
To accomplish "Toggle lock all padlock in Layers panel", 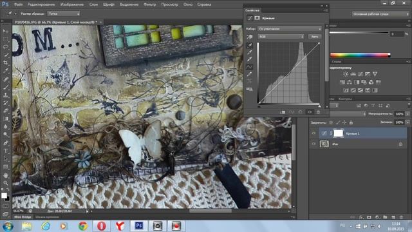I will [351, 122].
